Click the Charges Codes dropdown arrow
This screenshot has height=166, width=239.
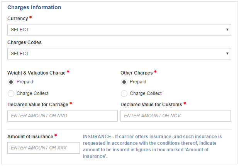(x=227, y=54)
